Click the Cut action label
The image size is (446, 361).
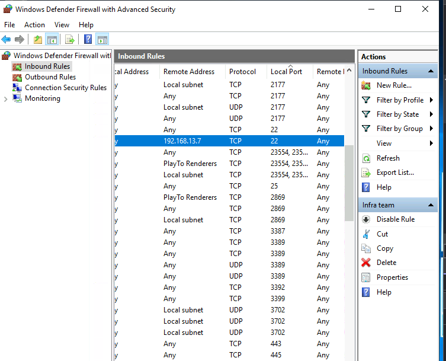click(x=382, y=234)
